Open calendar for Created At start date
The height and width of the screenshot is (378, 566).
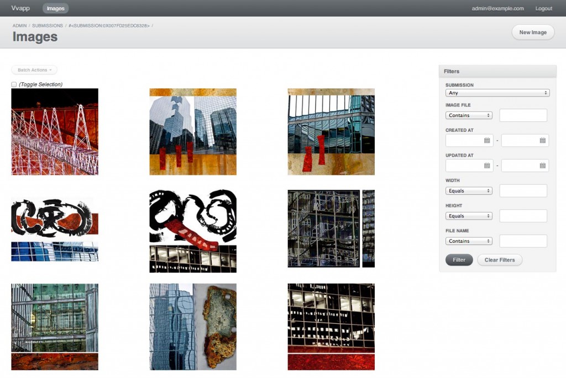tap(486, 141)
